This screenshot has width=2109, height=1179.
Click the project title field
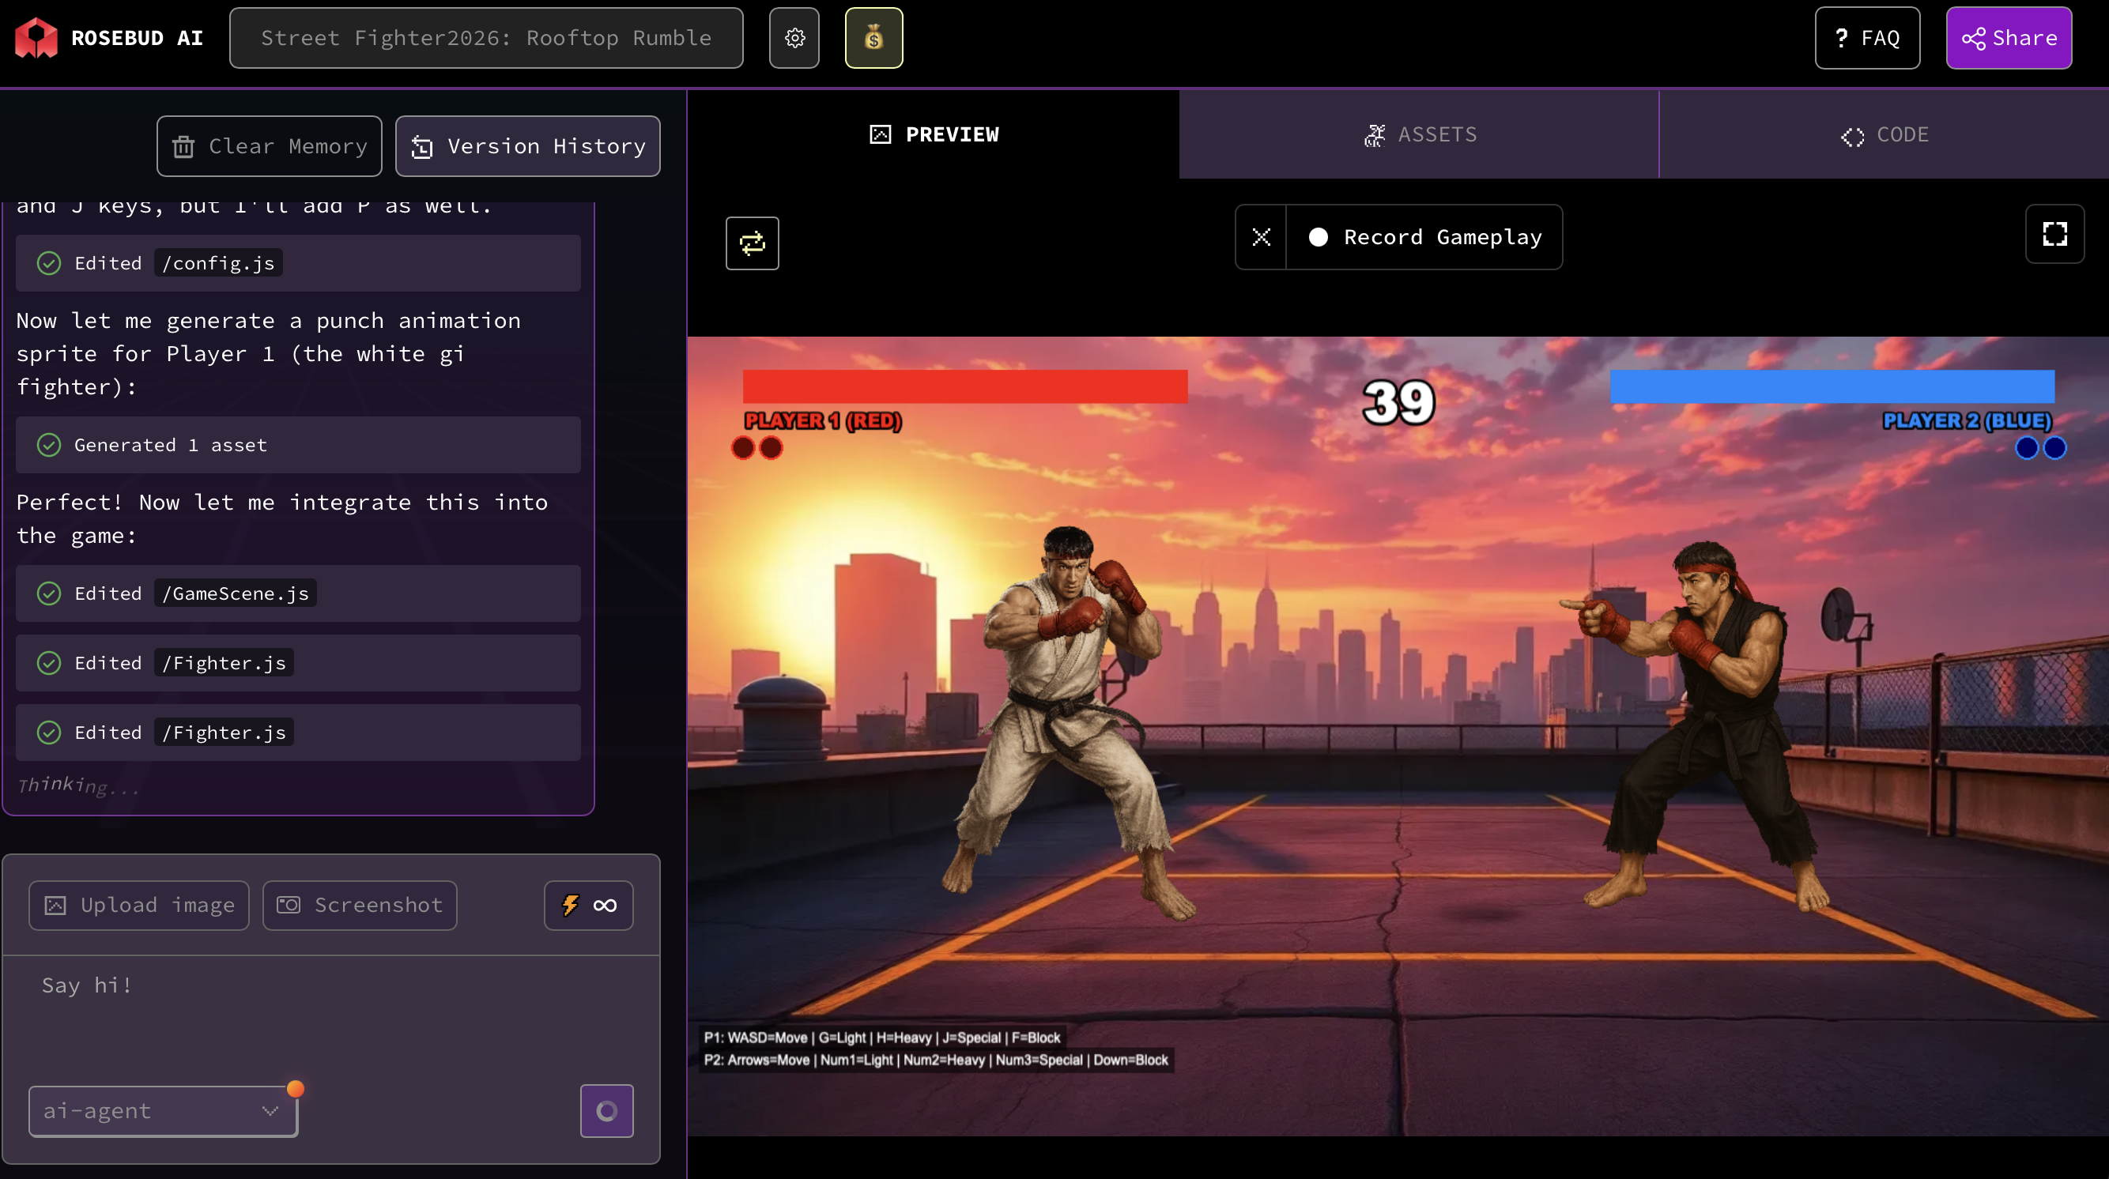(x=485, y=38)
